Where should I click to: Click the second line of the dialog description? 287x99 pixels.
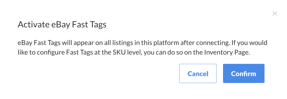point(134,53)
